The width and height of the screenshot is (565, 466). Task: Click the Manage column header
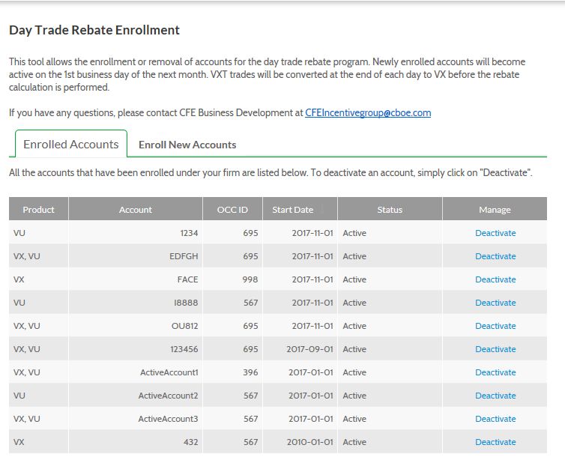(x=495, y=209)
